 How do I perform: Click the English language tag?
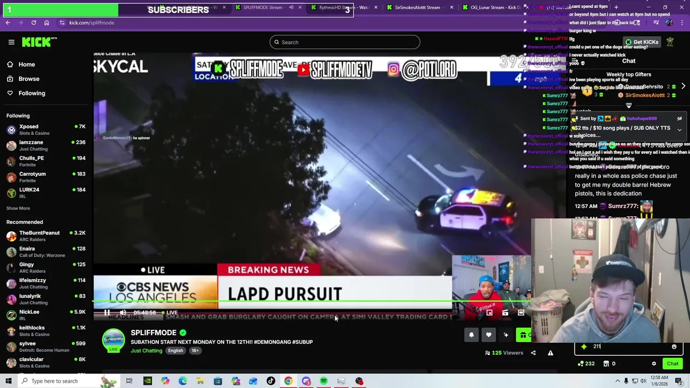(175, 351)
